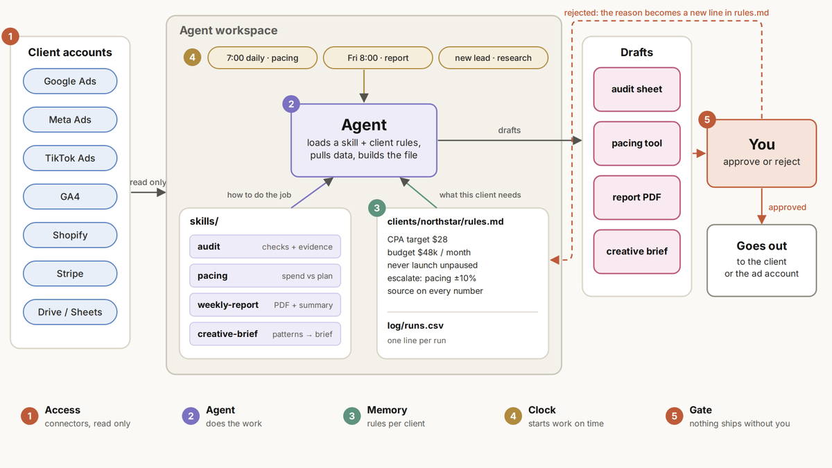Click the "escalate: pacing ±10%" rule
832x468 pixels.
(x=432, y=278)
